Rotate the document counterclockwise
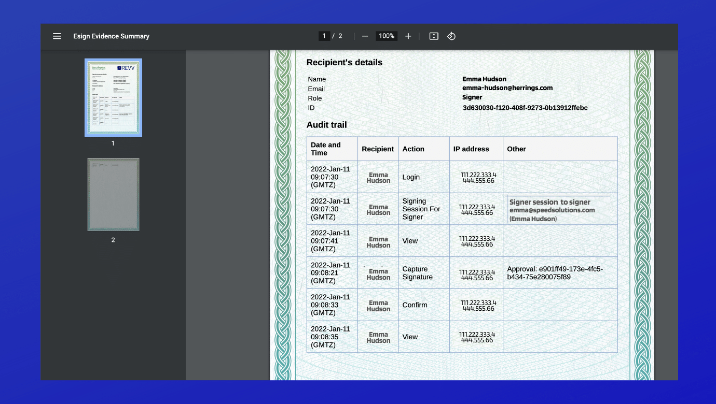This screenshot has height=404, width=716. coord(451,36)
